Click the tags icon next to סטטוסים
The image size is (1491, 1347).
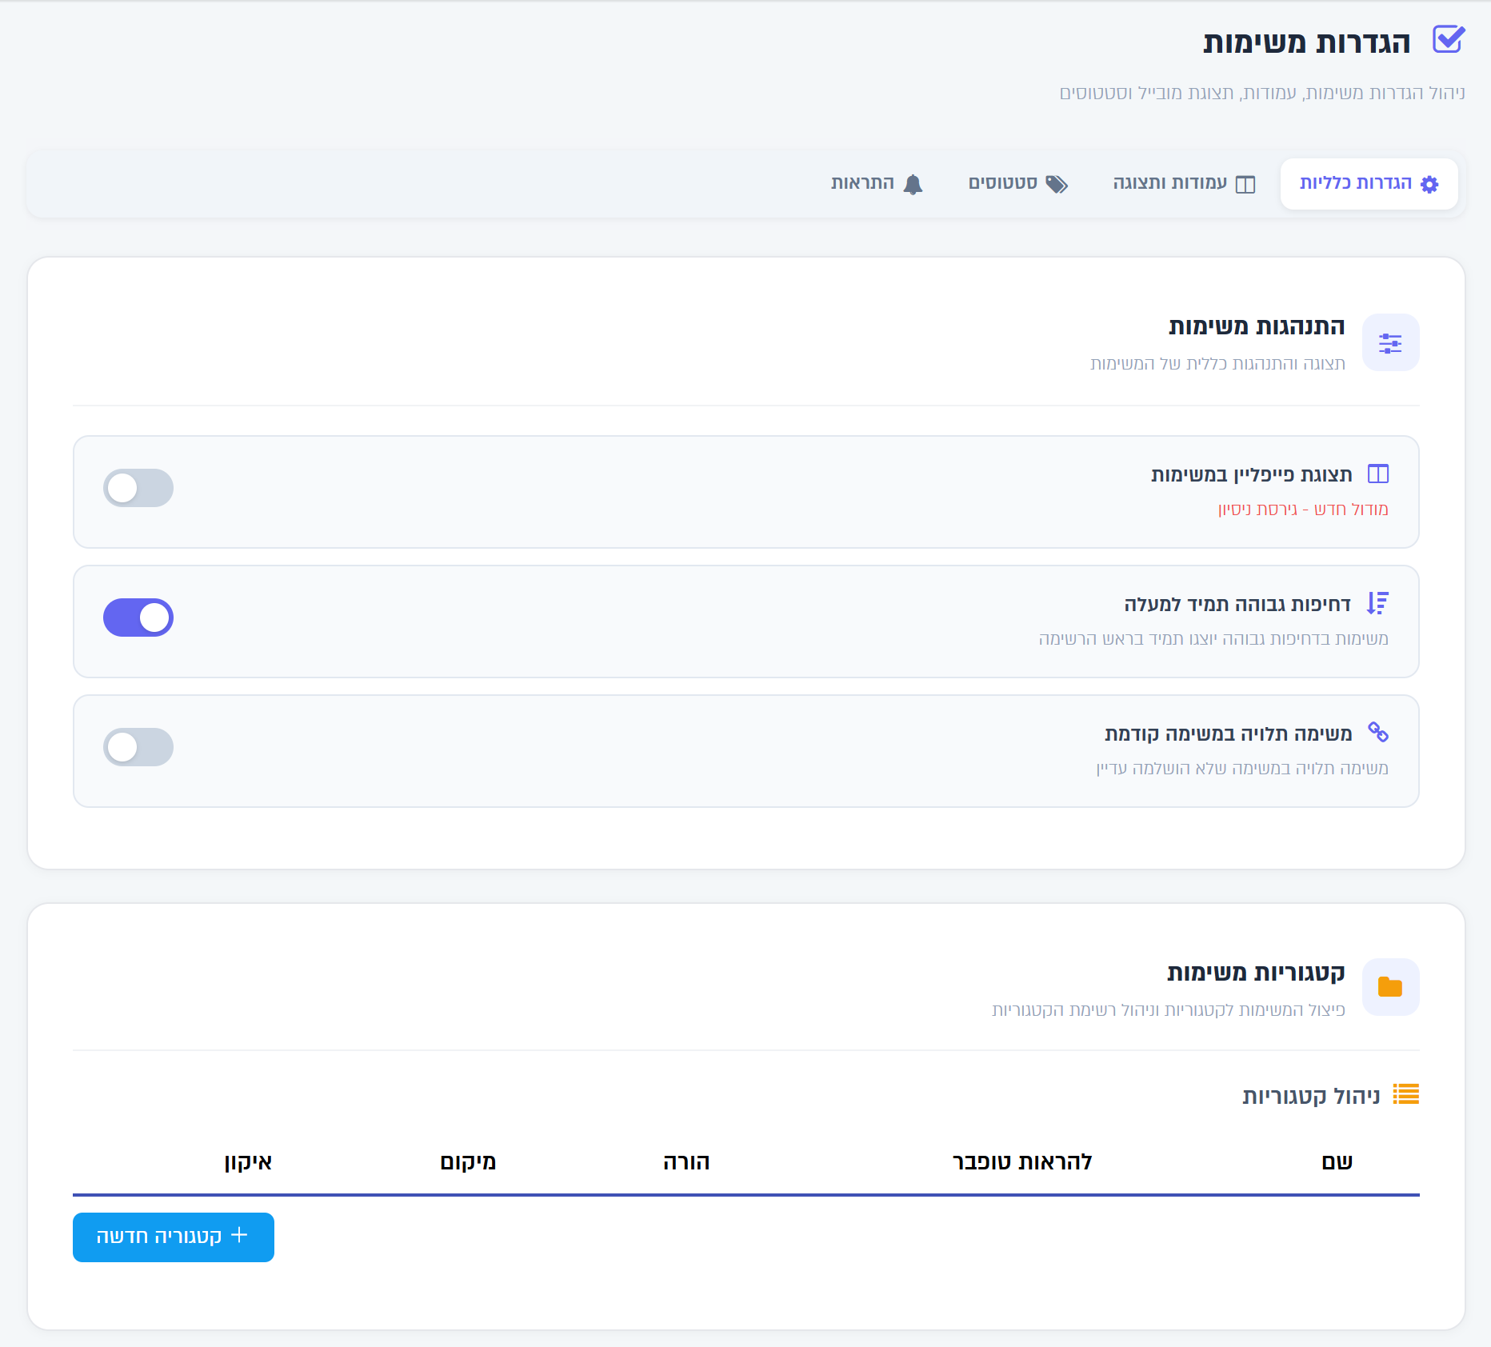coord(1057,185)
